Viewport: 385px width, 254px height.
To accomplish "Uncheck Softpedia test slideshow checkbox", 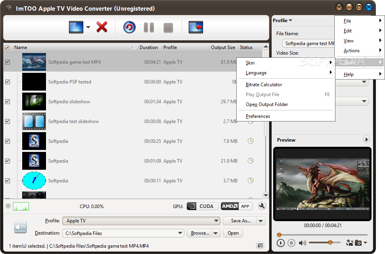I will pyautogui.click(x=8, y=121).
